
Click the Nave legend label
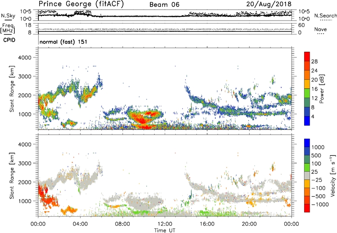click(x=321, y=29)
